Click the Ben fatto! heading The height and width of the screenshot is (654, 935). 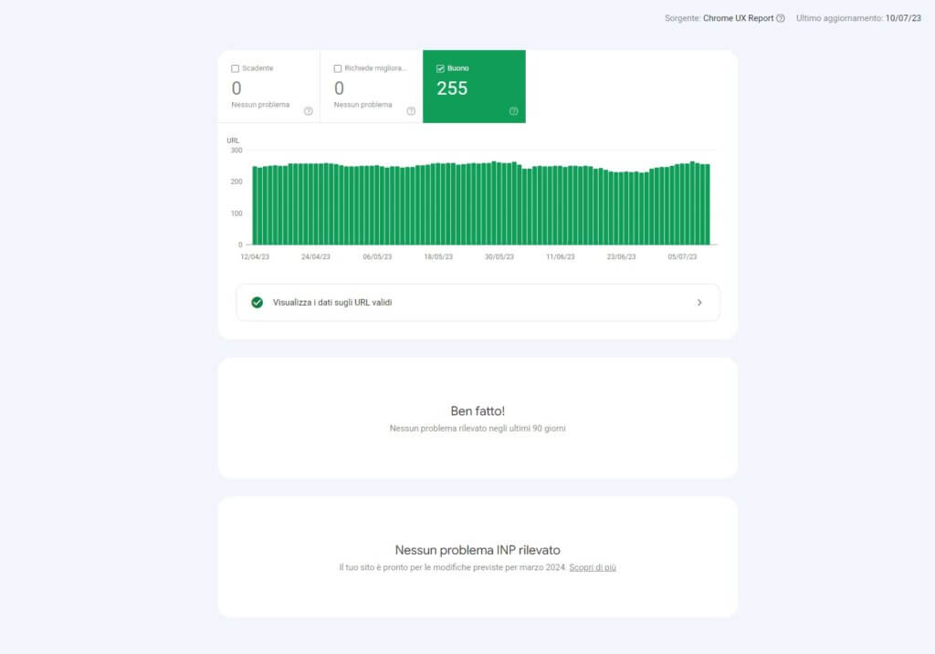coord(478,411)
